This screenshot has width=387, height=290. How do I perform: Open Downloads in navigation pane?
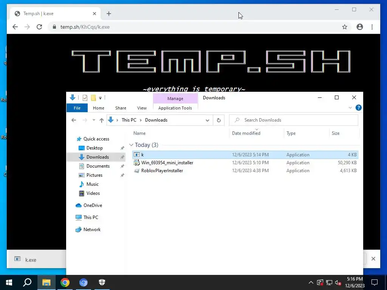tap(98, 157)
